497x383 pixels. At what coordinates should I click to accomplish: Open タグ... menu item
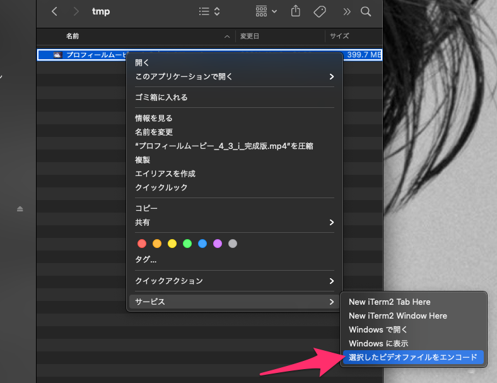coord(235,260)
